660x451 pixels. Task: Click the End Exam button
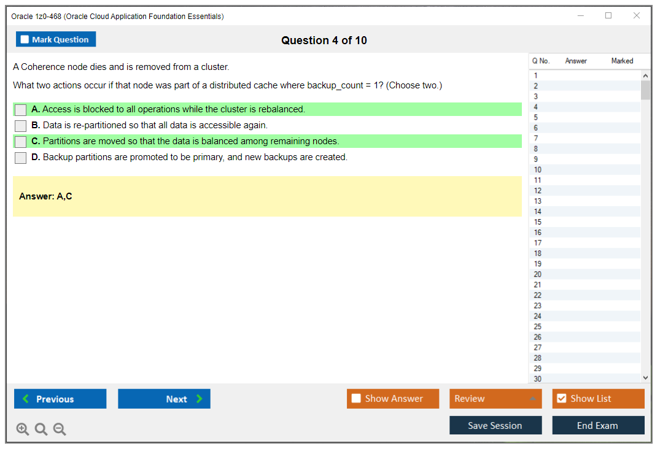point(598,425)
